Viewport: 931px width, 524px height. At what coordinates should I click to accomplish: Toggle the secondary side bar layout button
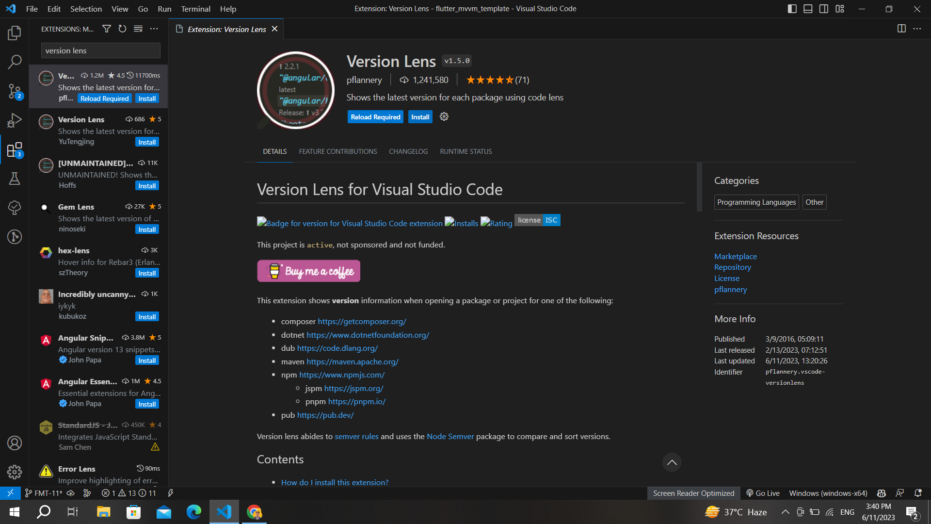tap(824, 9)
